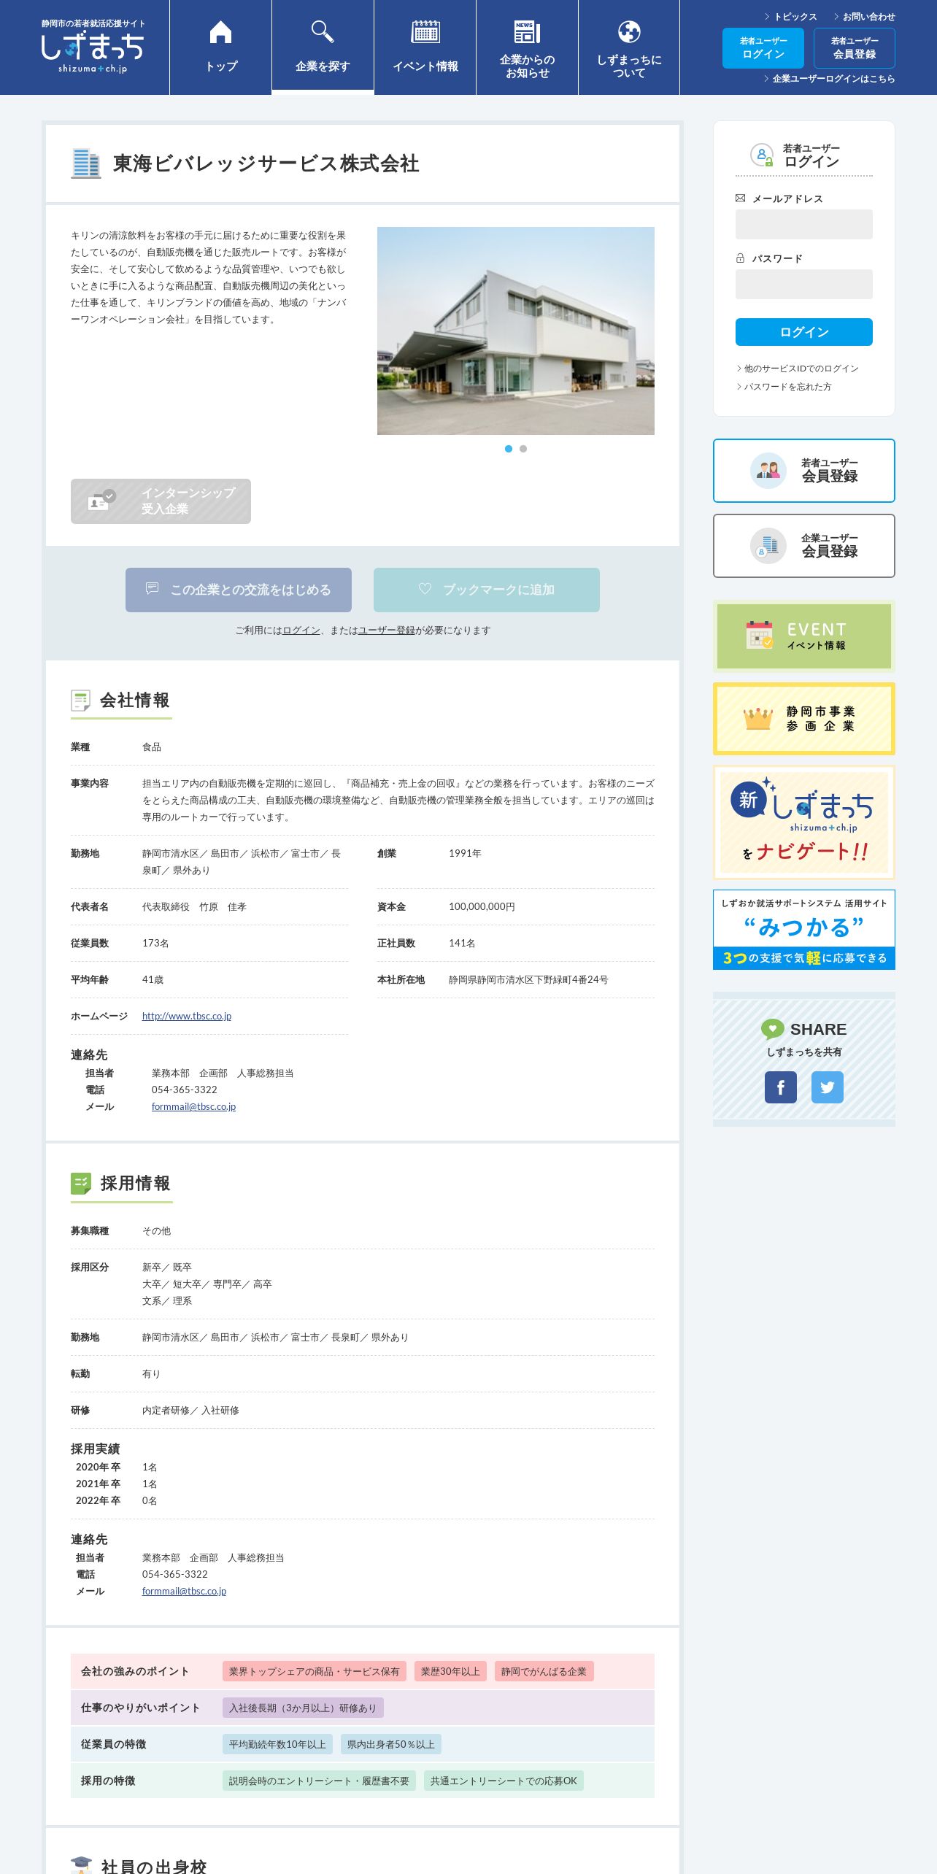Click formmail@tbsc.co.jp in 会社情報 section

click(193, 1106)
